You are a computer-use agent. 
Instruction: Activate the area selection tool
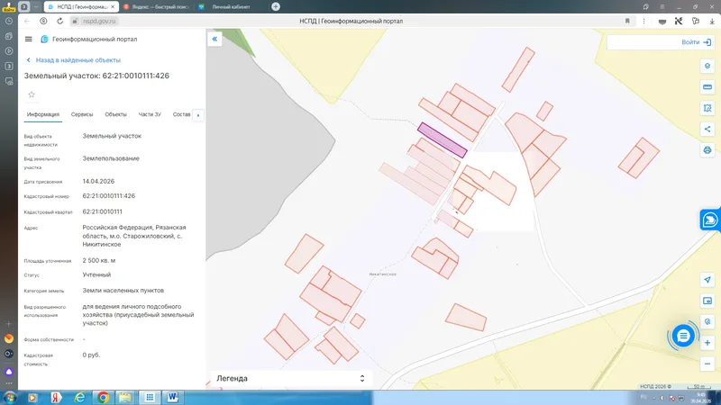click(x=707, y=108)
